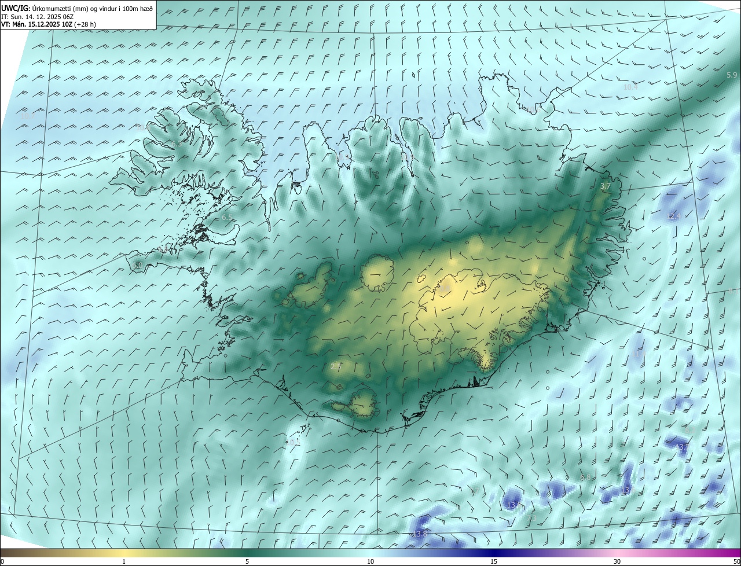Click the valid time line 'VT: Mán. 15.12.2025 10Z (+28 h)'
Image resolution: width=741 pixels, height=566 pixels.
click(49, 24)
